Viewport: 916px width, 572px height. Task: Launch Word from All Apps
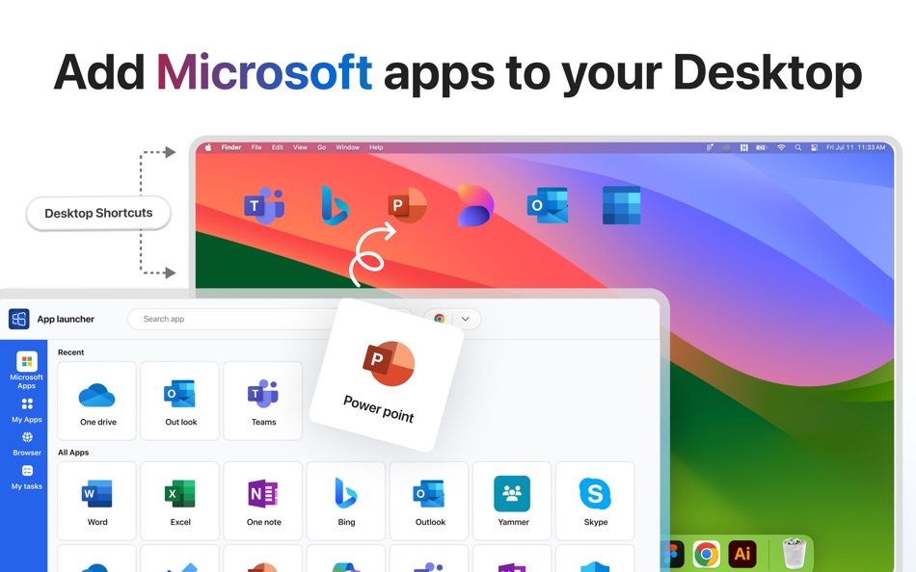[x=97, y=501]
